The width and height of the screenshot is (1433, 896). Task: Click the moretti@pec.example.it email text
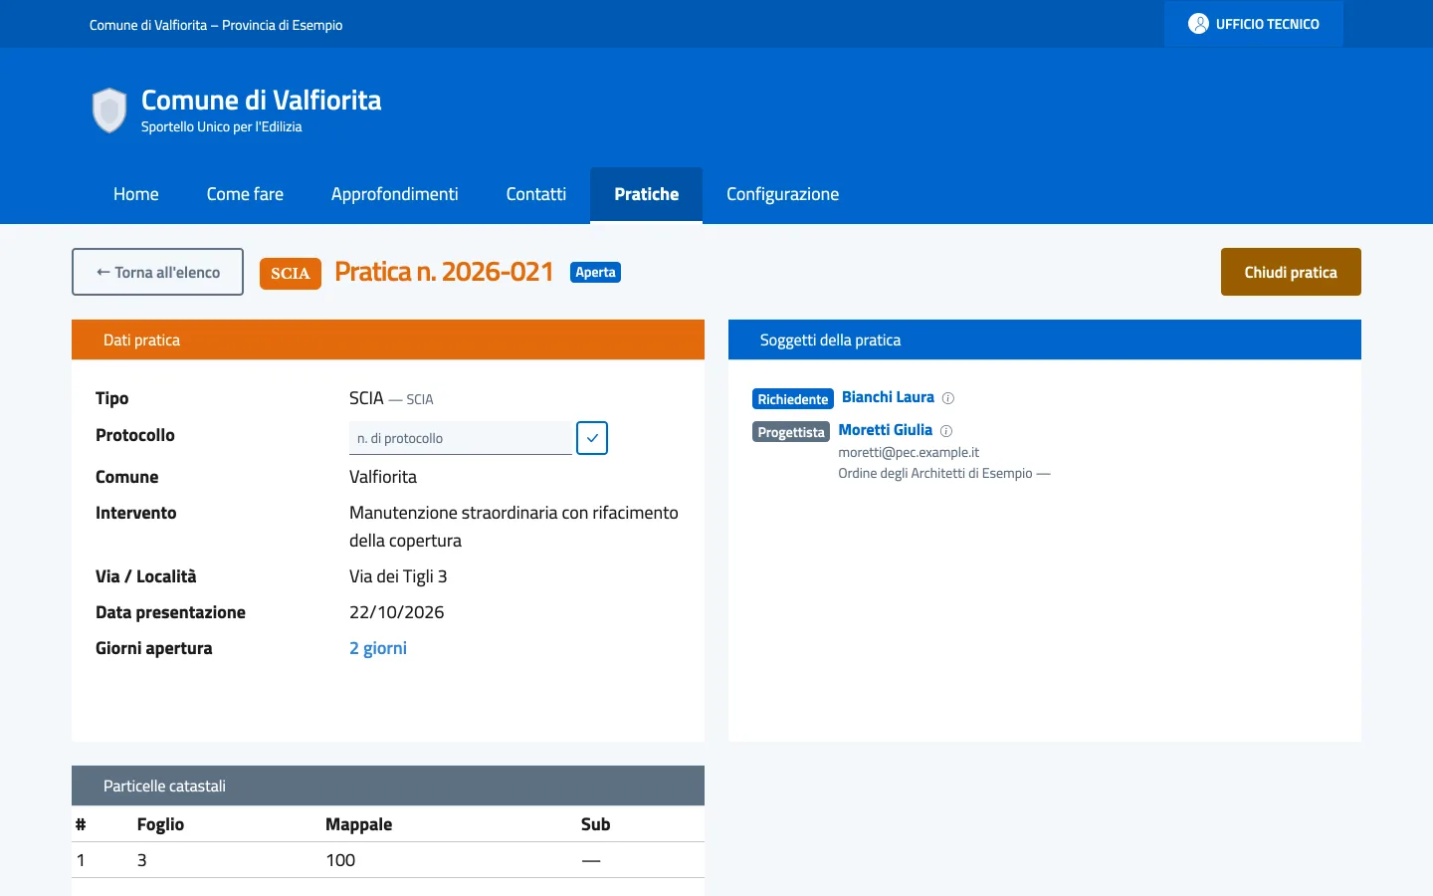click(x=909, y=452)
